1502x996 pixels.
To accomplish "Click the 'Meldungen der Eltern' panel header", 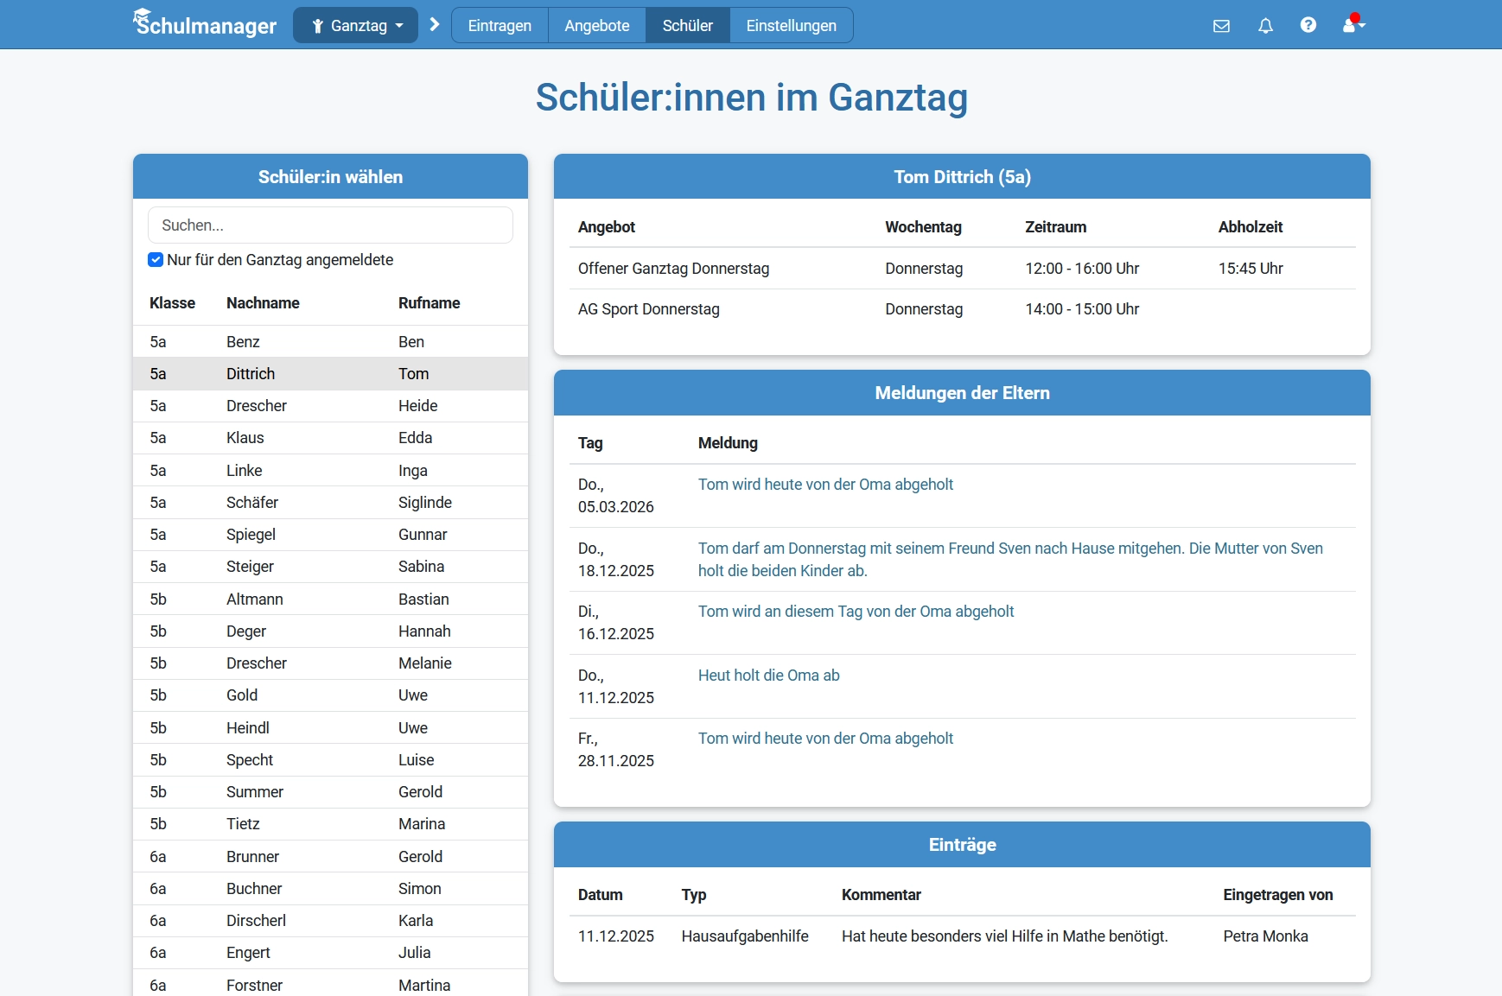I will pyautogui.click(x=962, y=393).
